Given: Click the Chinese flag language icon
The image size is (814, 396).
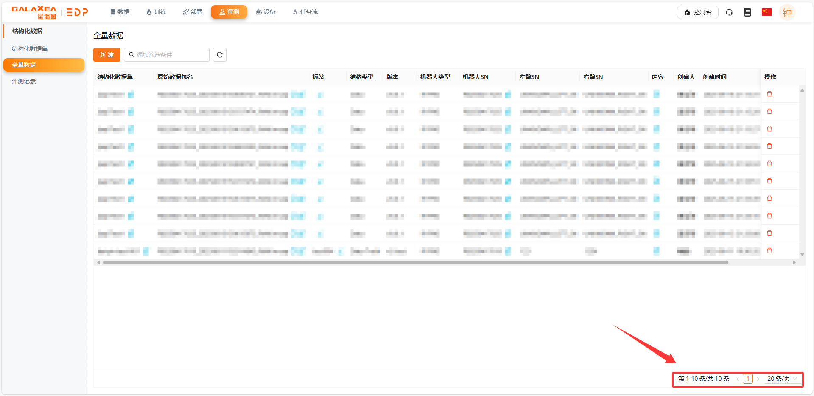Looking at the screenshot, I should 766,12.
